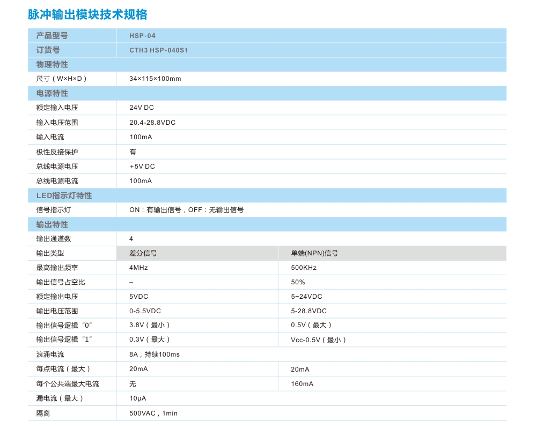
Task: Select the 24V DC rated input voltage
Action: click(142, 108)
